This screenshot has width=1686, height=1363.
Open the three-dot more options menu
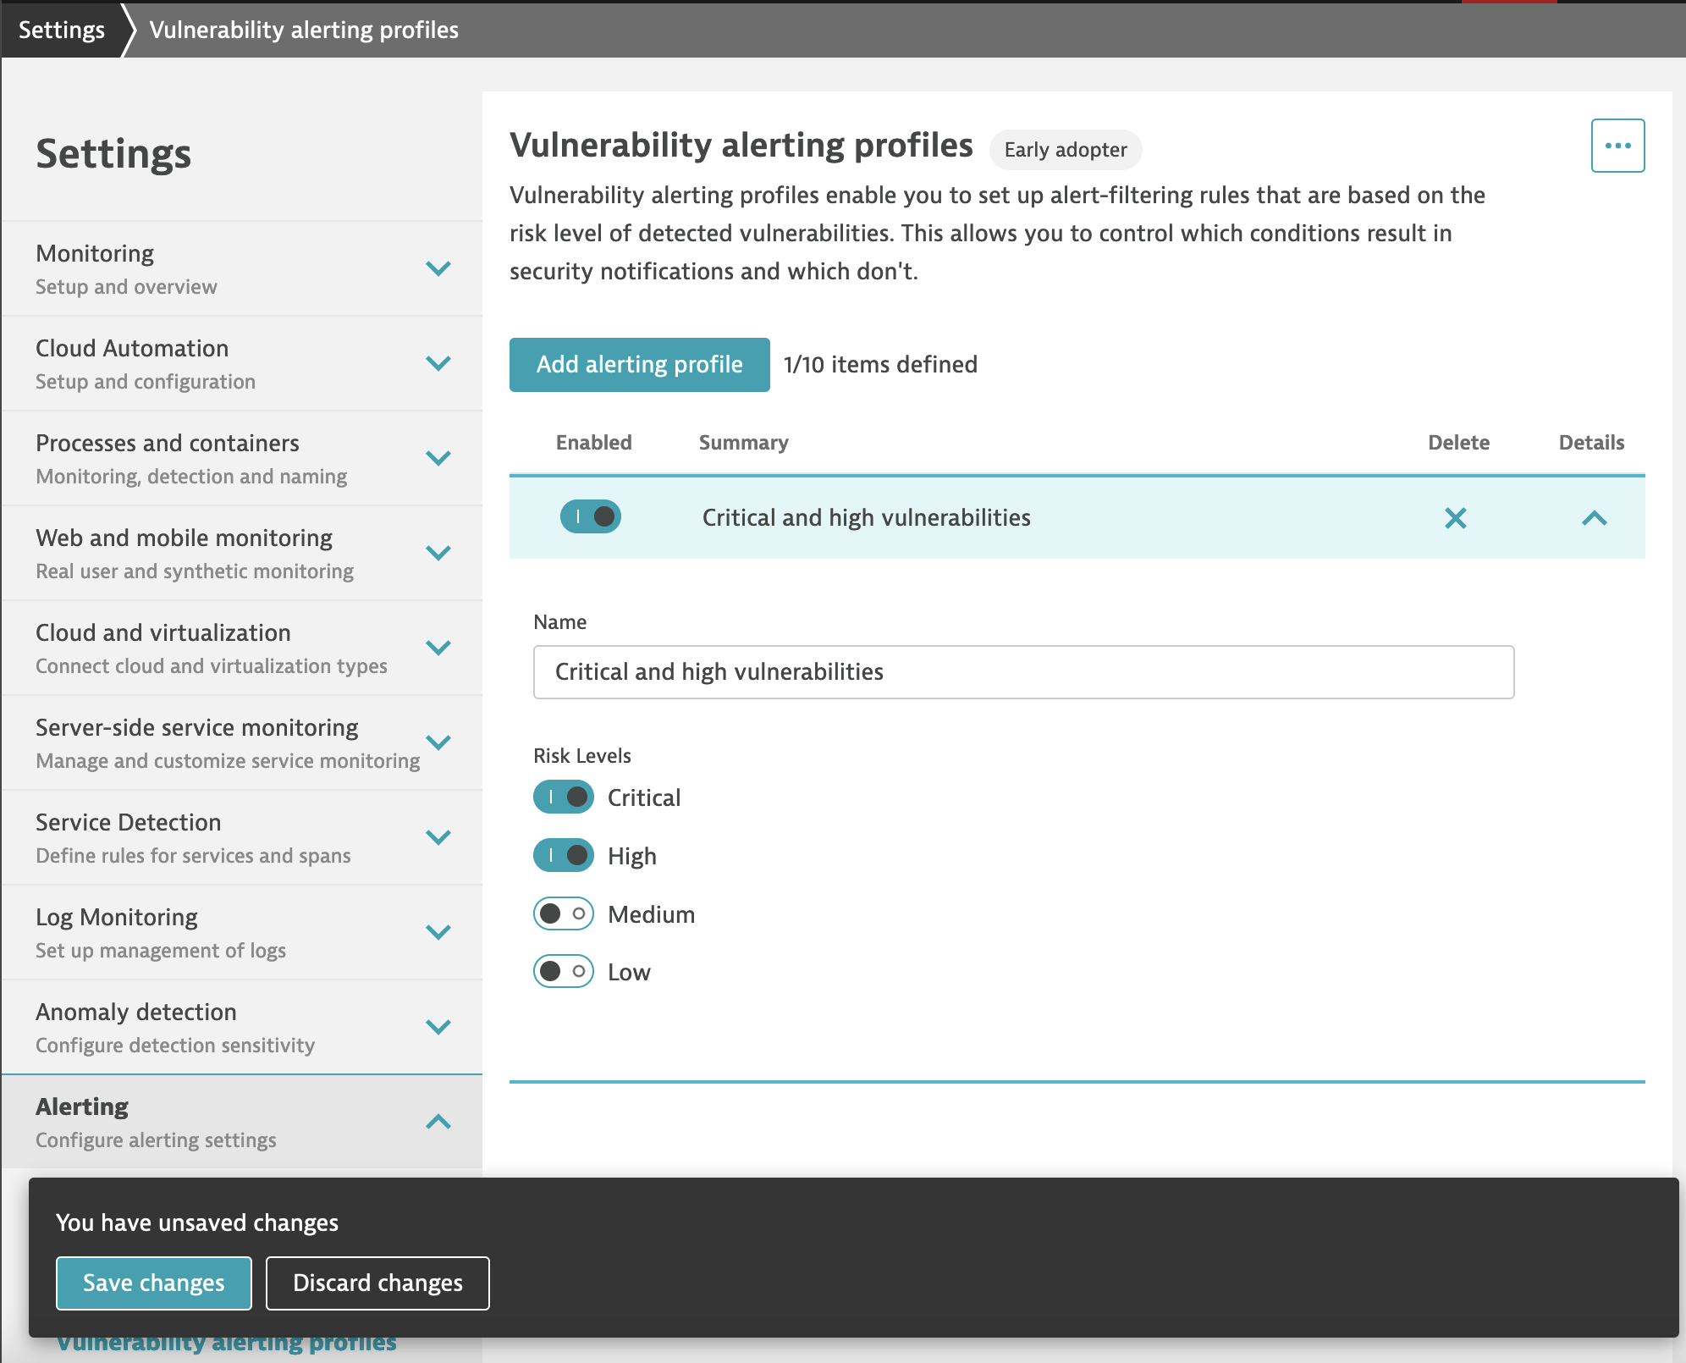(1617, 146)
